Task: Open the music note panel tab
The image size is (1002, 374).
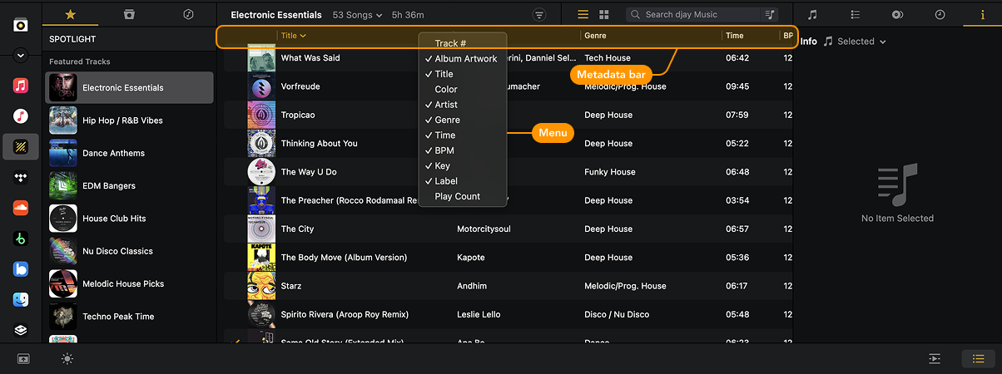Action: 812,14
